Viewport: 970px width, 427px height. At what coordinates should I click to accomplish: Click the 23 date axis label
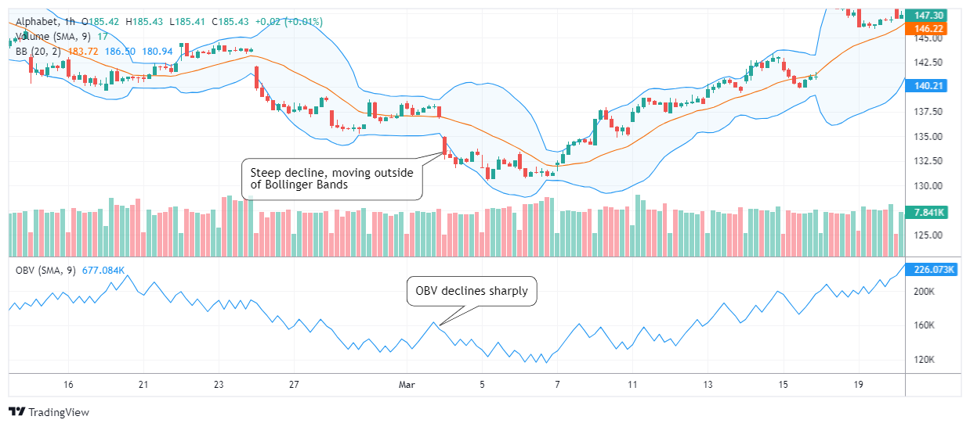[x=219, y=384]
